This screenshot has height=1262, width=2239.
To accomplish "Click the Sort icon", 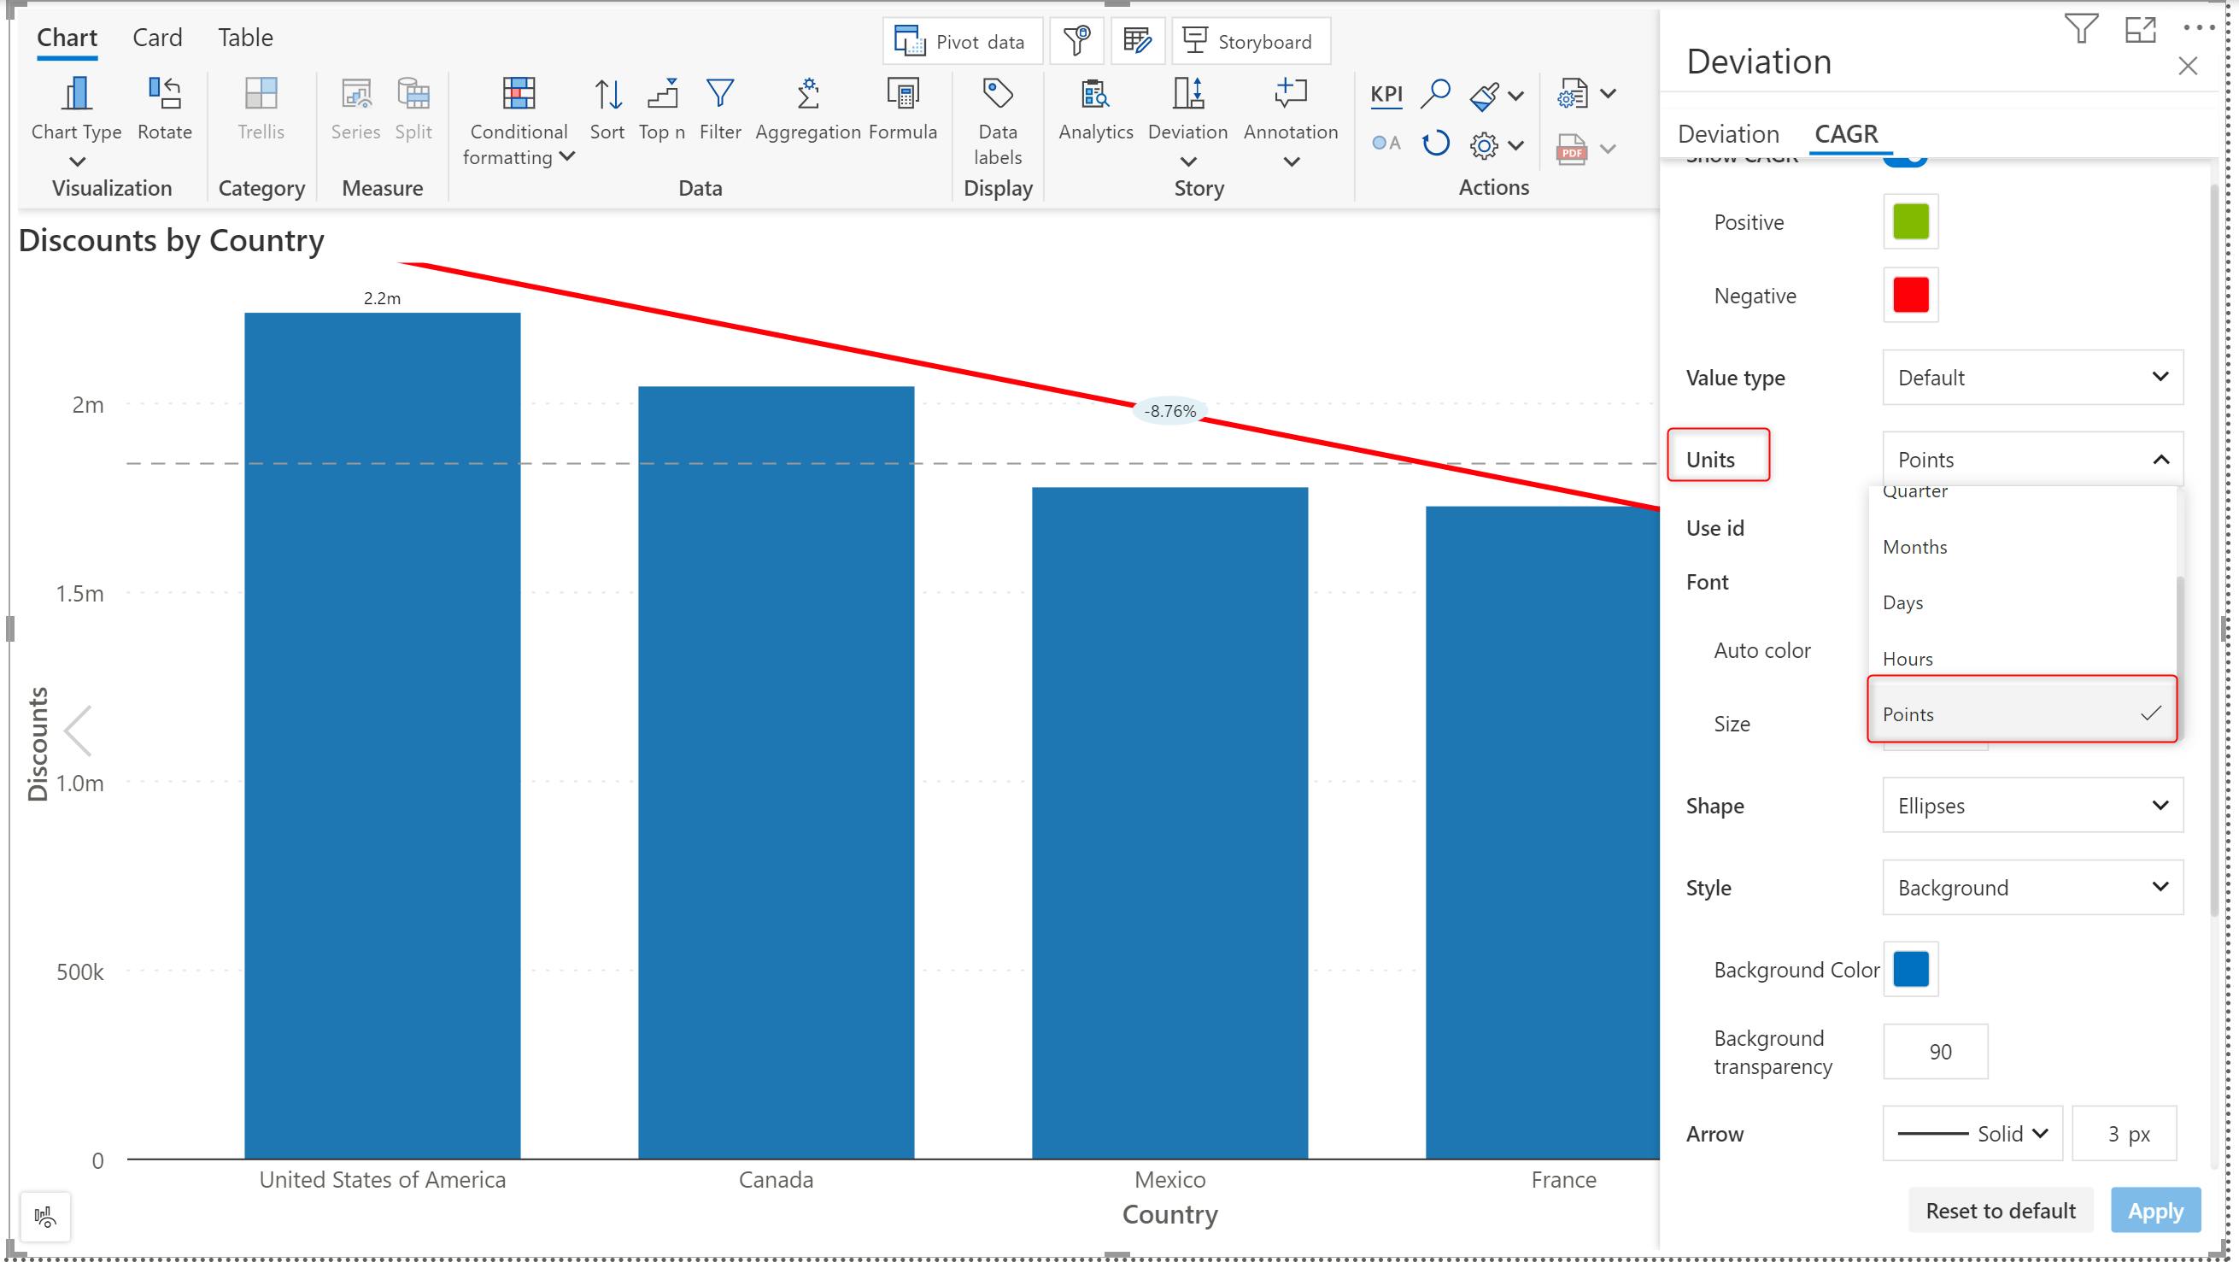I will click(x=607, y=94).
